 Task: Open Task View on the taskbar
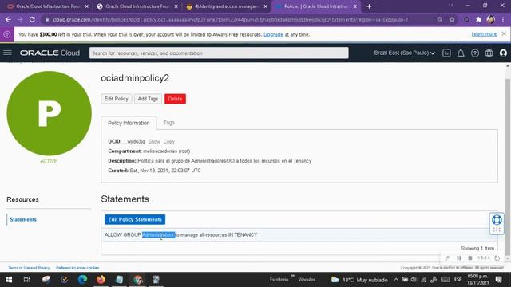[26, 280]
